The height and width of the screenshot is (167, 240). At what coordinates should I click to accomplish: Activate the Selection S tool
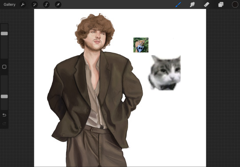(46, 4)
